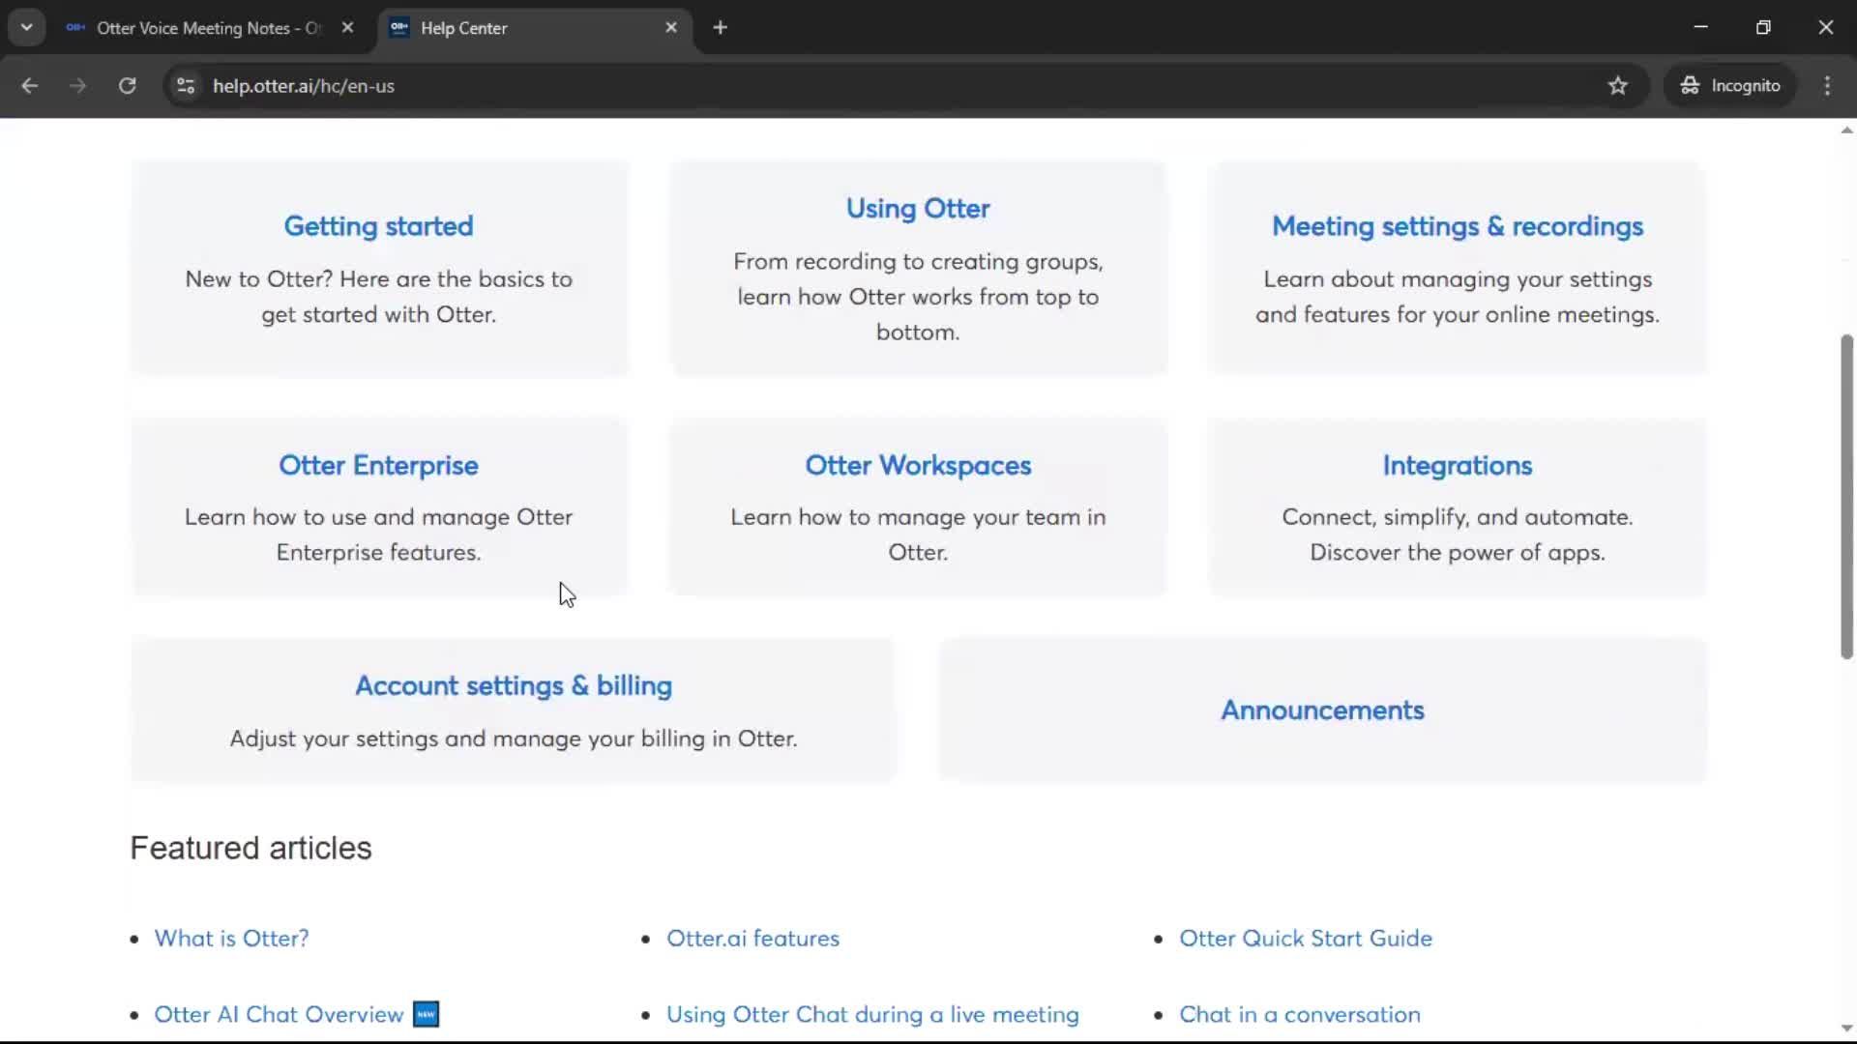Select the Help Center tab
Screen dimensions: 1857x1044
tap(535, 28)
